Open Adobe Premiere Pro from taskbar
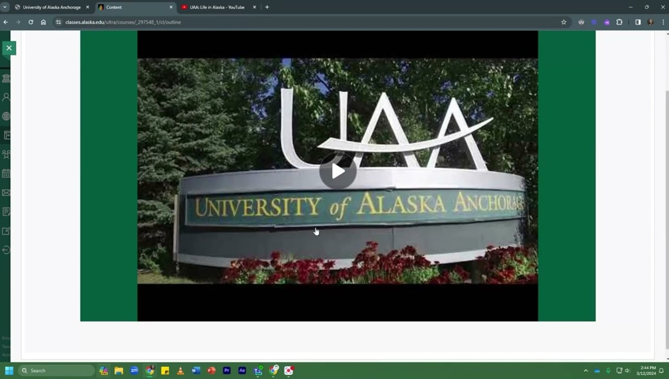Viewport: 669px width, 379px height. 227,371
